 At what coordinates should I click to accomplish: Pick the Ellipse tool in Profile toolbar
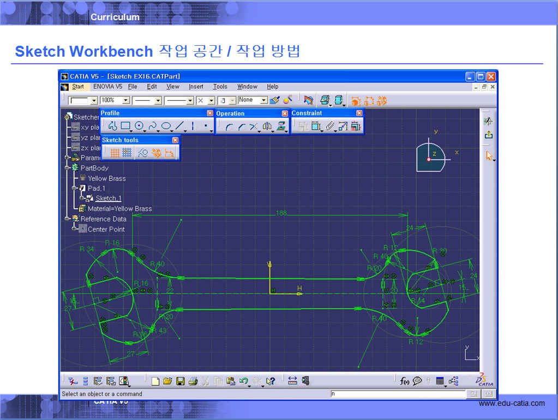point(166,126)
